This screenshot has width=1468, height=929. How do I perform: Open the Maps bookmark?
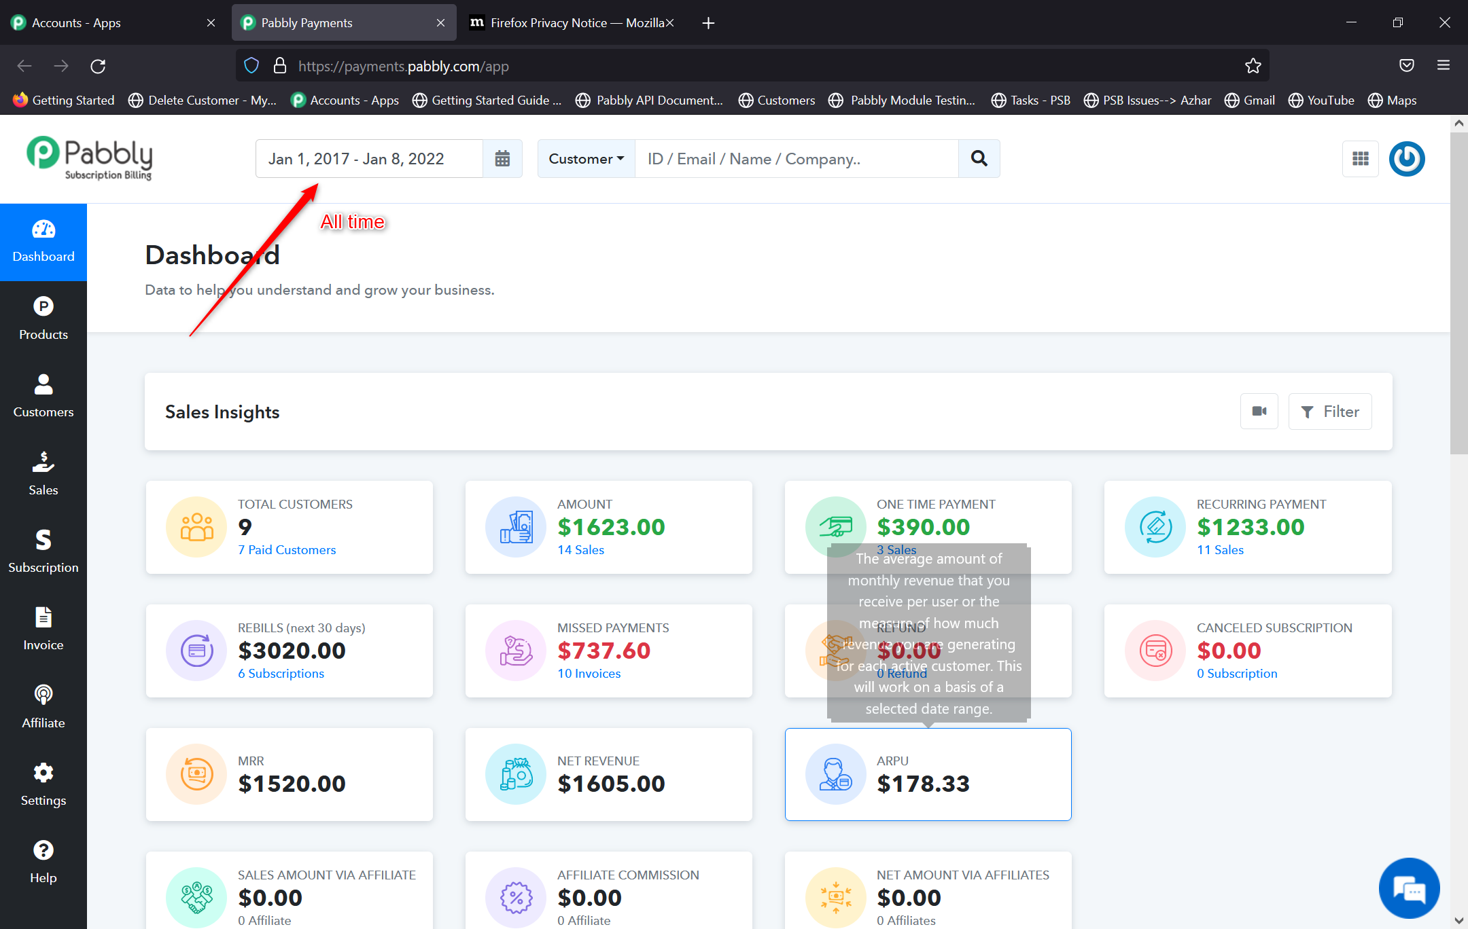(x=1392, y=101)
